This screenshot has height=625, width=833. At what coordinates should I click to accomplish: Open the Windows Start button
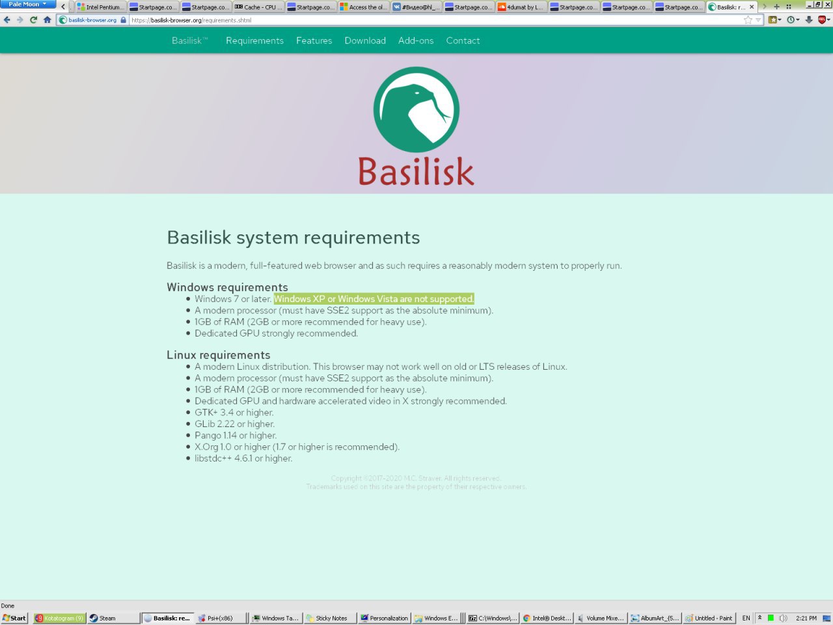[14, 618]
